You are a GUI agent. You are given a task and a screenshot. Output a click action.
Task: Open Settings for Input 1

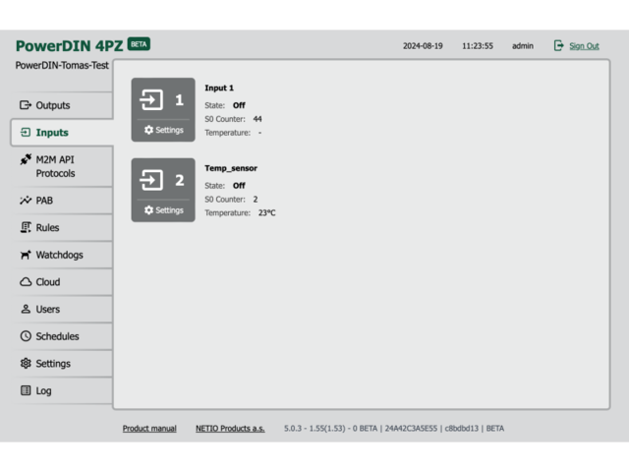click(x=163, y=130)
